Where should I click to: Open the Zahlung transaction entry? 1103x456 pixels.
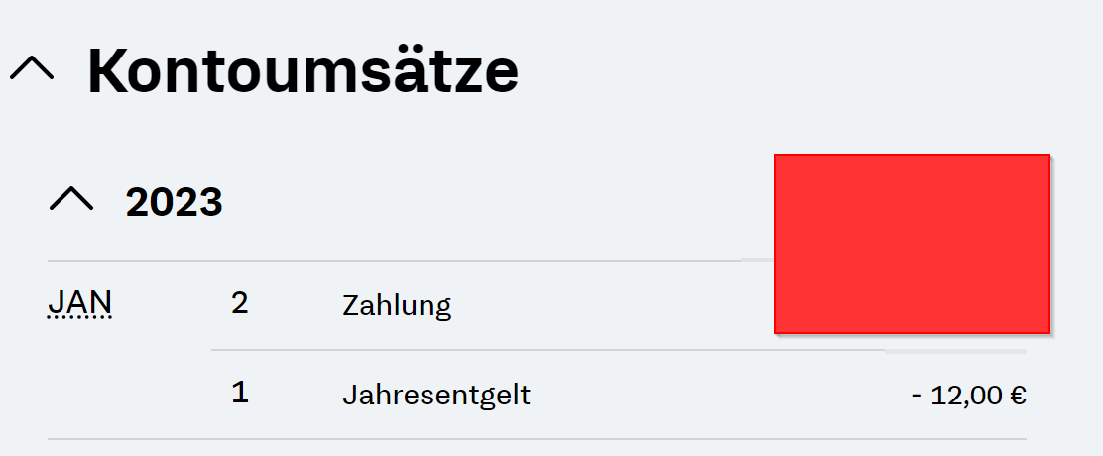coord(397,305)
